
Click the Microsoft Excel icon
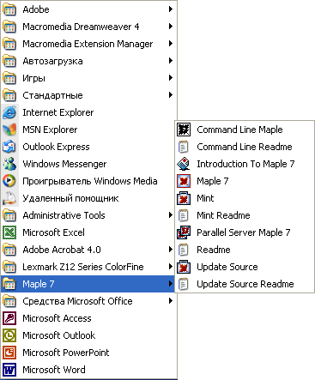[9, 232]
